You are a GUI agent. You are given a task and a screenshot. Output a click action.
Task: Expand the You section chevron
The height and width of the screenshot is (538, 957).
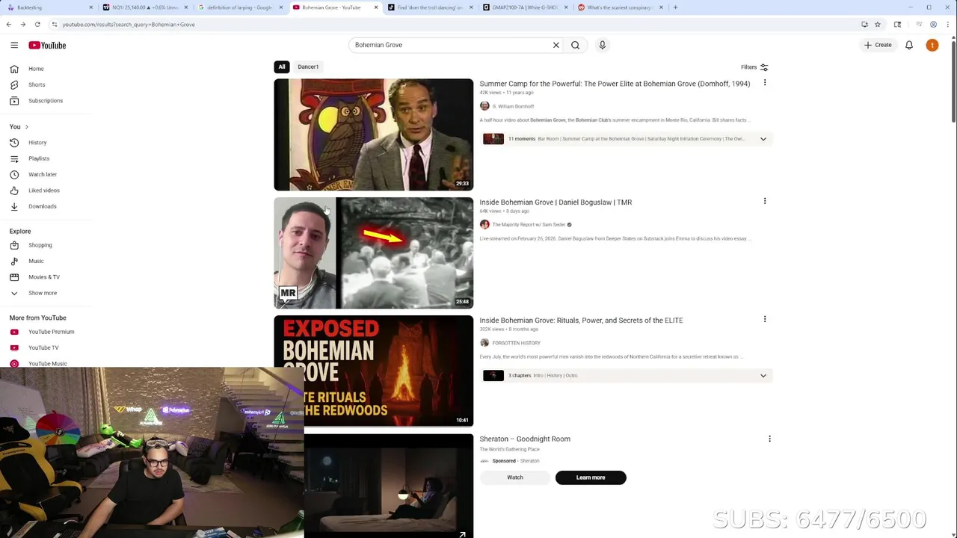tap(27, 127)
